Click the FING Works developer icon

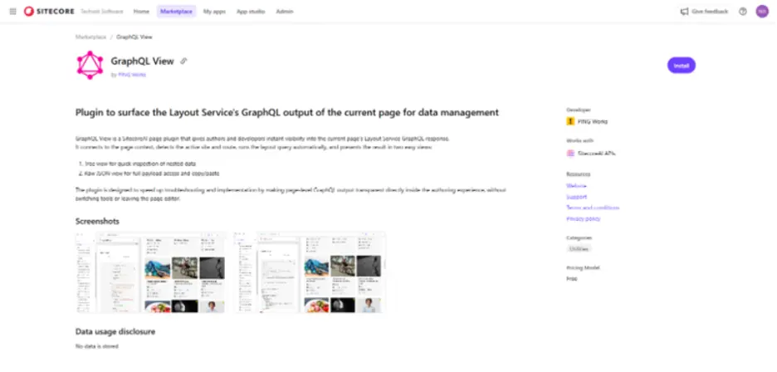pyautogui.click(x=570, y=121)
